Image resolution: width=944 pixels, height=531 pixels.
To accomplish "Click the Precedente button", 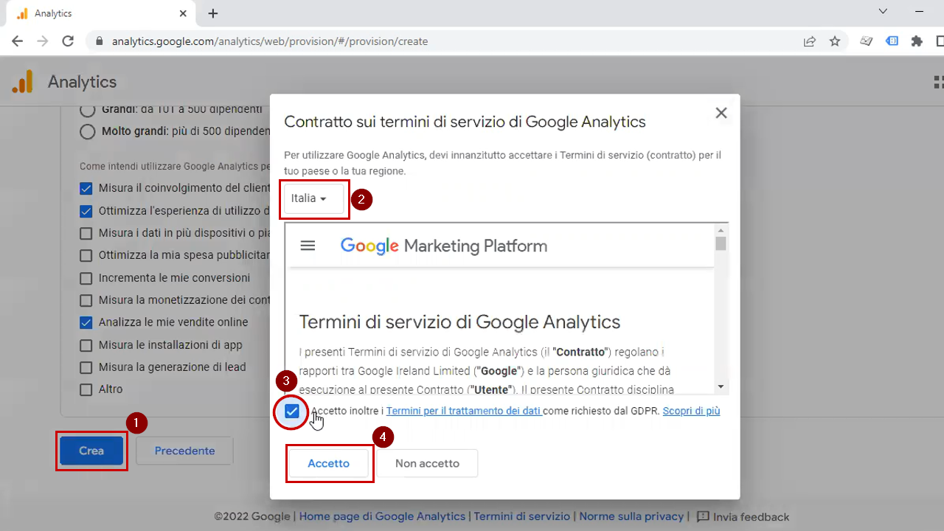I will tap(184, 451).
